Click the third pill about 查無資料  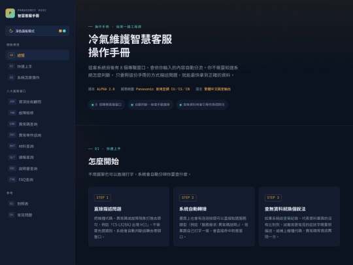[x=202, y=105]
